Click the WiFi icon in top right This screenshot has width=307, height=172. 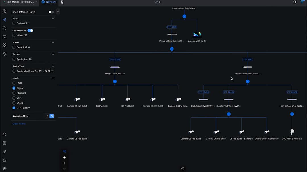(302, 2)
